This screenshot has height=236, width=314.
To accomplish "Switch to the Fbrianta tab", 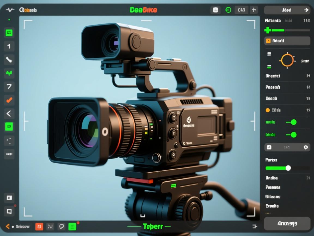I will coord(273,20).
